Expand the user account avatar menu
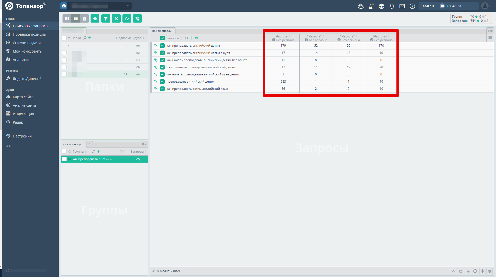The width and height of the screenshot is (496, 277). [486, 6]
